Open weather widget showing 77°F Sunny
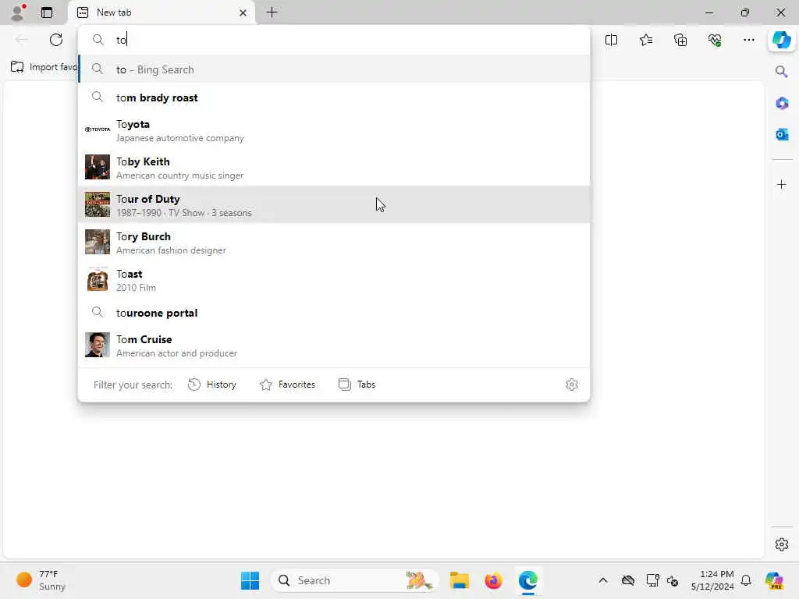 tap(41, 580)
